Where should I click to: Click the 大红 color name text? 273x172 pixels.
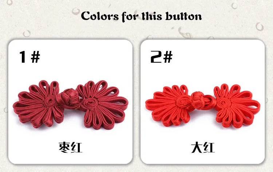(203, 148)
